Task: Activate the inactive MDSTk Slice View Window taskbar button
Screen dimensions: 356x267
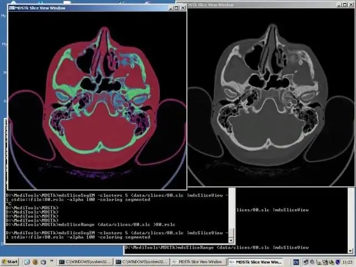Action: coord(198,262)
